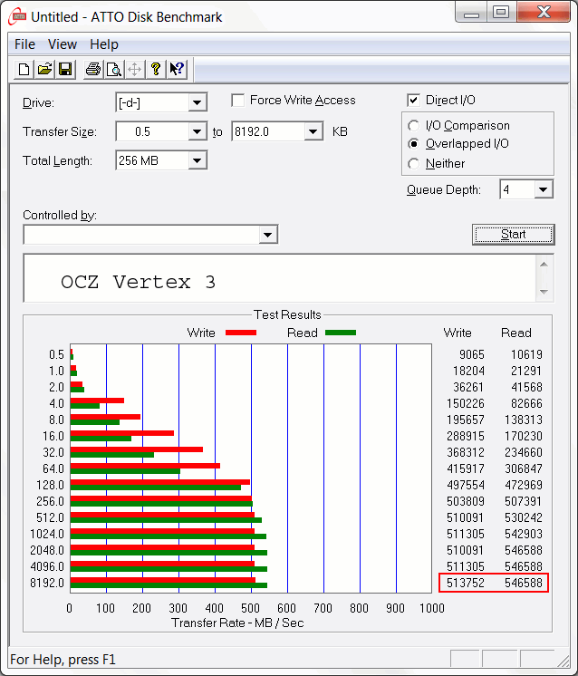Expand the Controlled by combo box
The height and width of the screenshot is (676, 578).
coord(267,236)
